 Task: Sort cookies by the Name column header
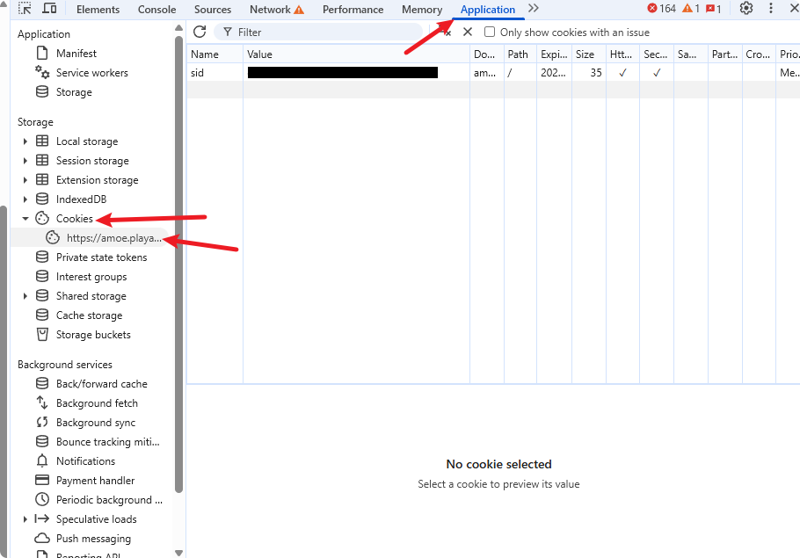point(215,54)
